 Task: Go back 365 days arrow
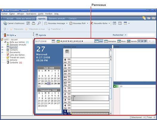click(77, 41)
